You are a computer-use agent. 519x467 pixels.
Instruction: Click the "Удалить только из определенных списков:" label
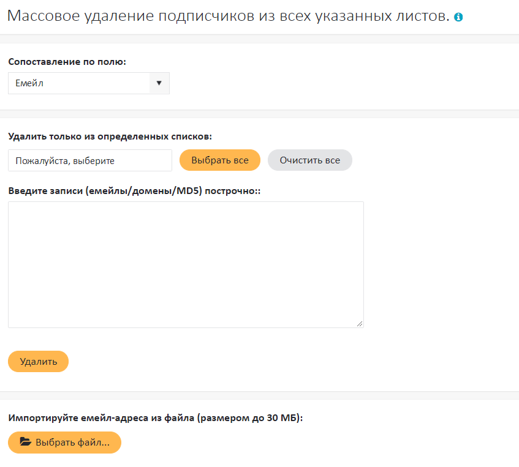(x=110, y=136)
